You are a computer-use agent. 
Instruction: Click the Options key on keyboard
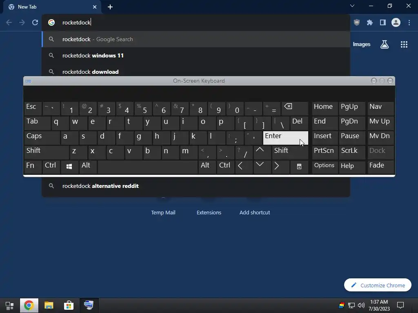(325, 167)
